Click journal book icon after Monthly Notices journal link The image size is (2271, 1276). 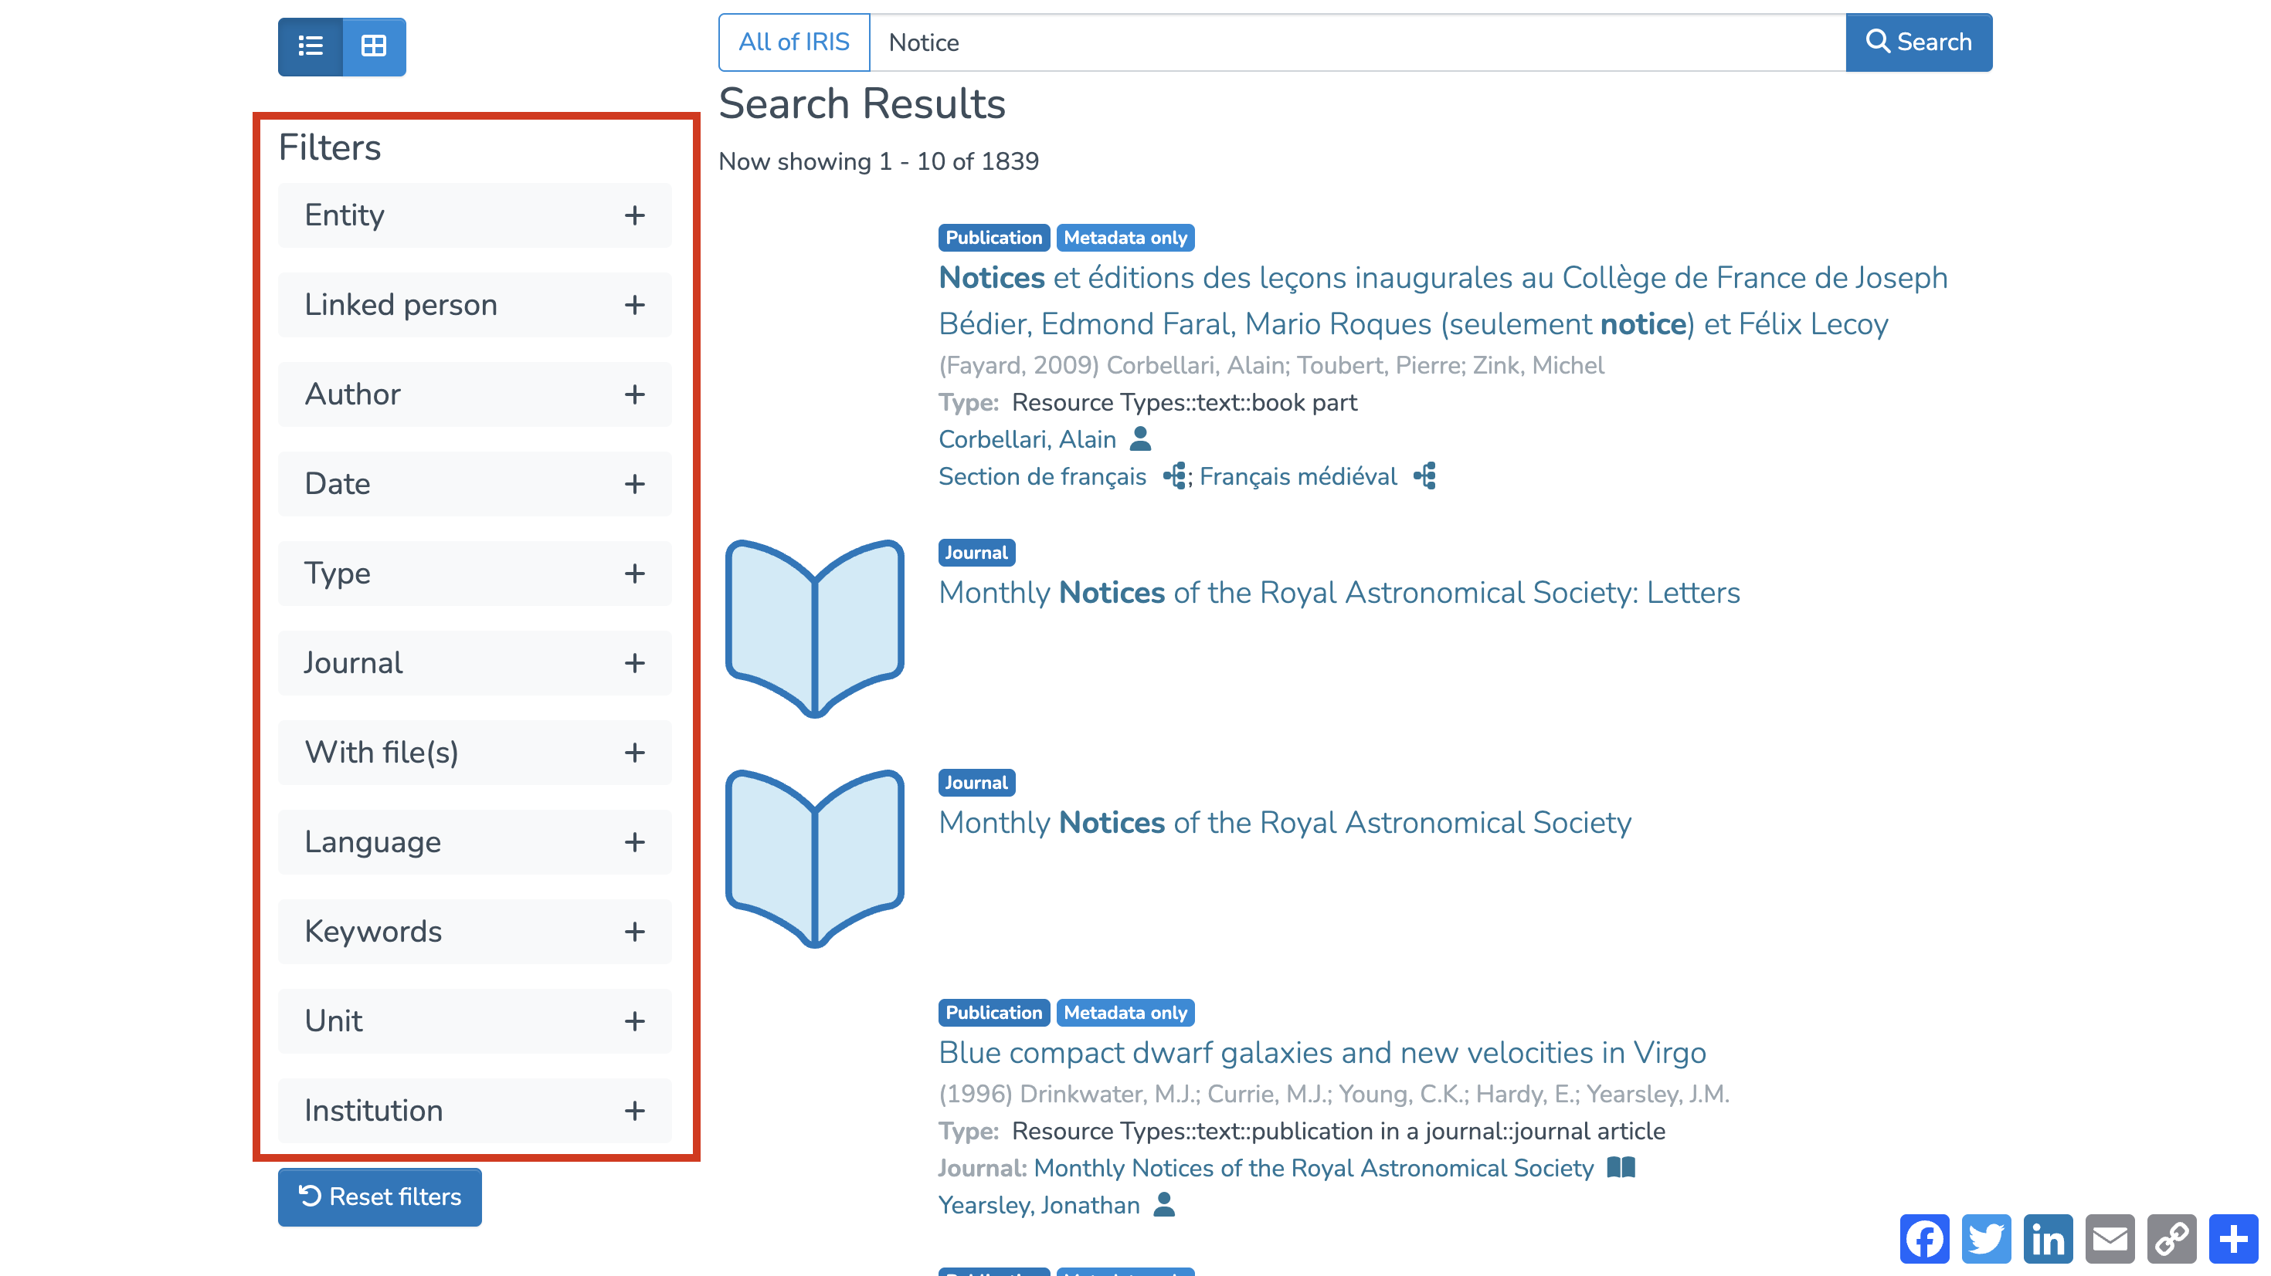(x=1621, y=1166)
